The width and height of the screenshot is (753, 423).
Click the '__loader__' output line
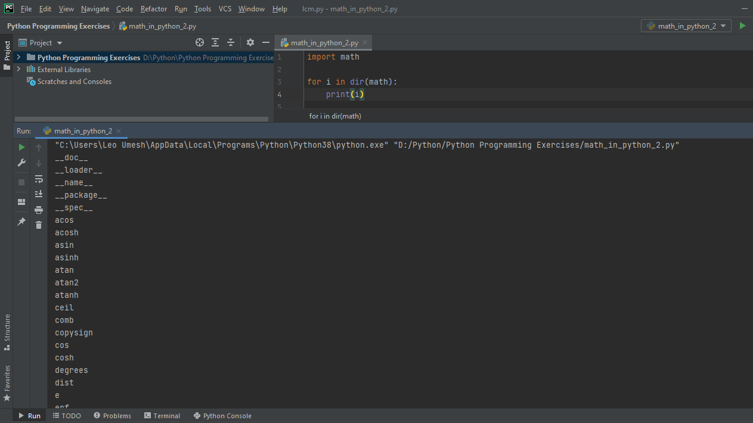point(79,170)
